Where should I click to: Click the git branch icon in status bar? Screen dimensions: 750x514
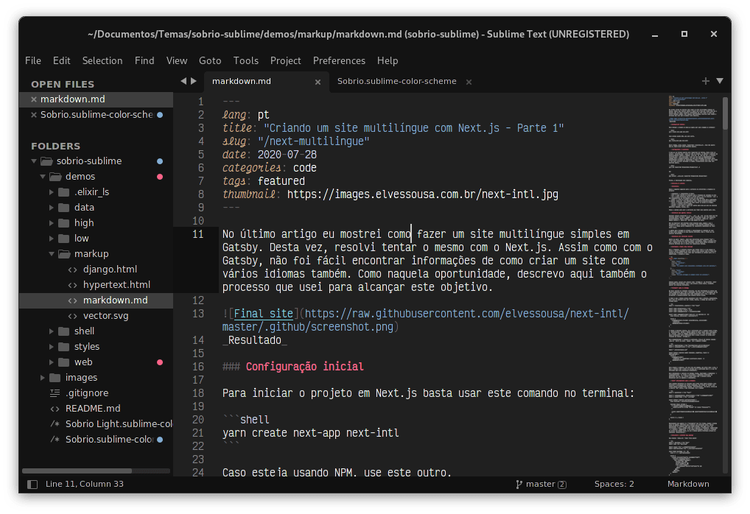coord(519,485)
